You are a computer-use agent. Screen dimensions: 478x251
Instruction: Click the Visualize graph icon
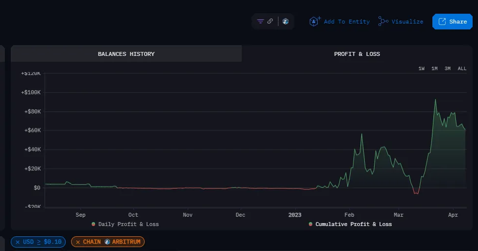pos(383,22)
